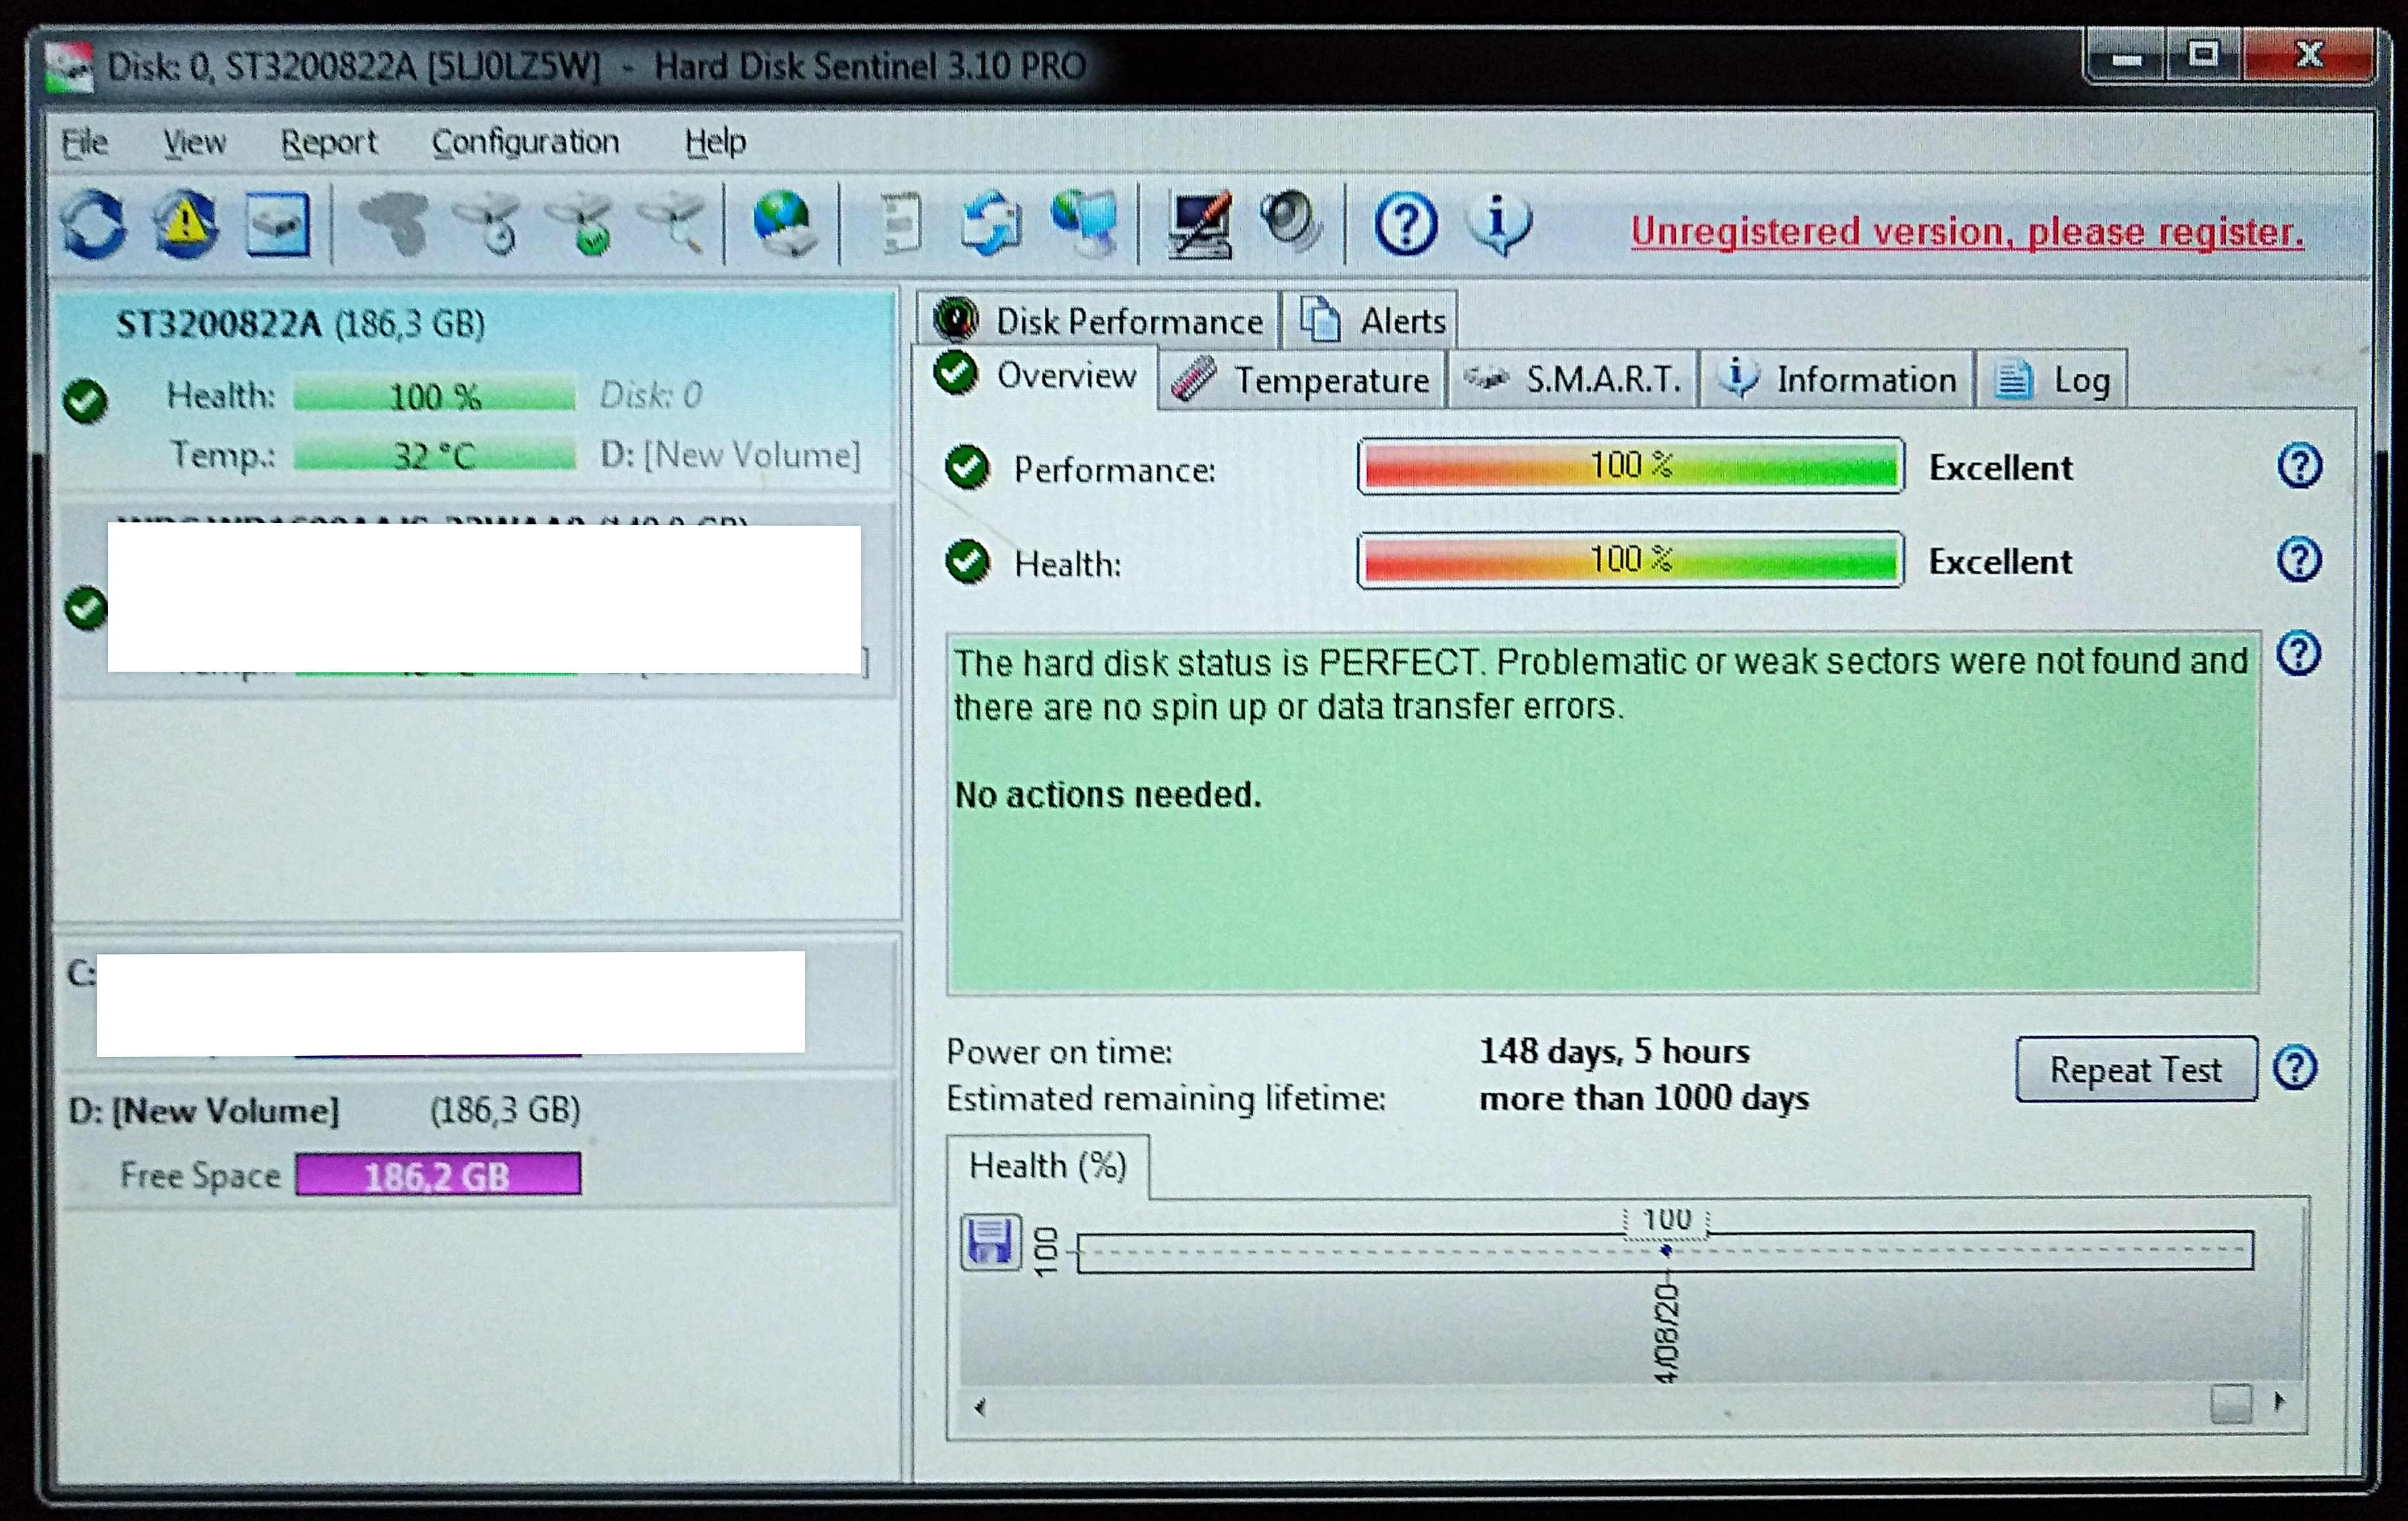The width and height of the screenshot is (2408, 1521).
Task: Click the 186,2 GB free space bar
Action: 437,1175
